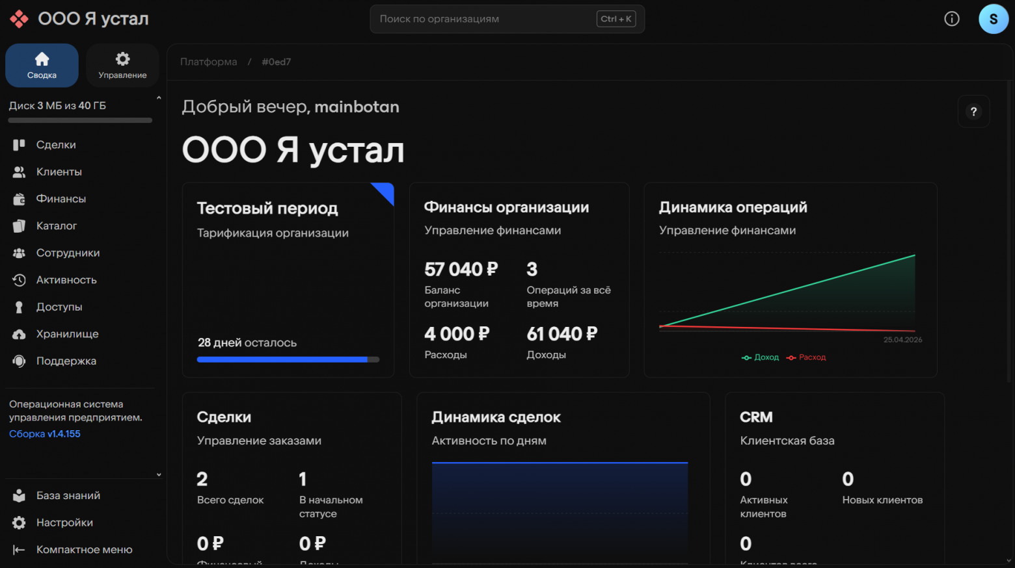Click the CRM card heading
The height and width of the screenshot is (568, 1015).
pyautogui.click(x=756, y=417)
